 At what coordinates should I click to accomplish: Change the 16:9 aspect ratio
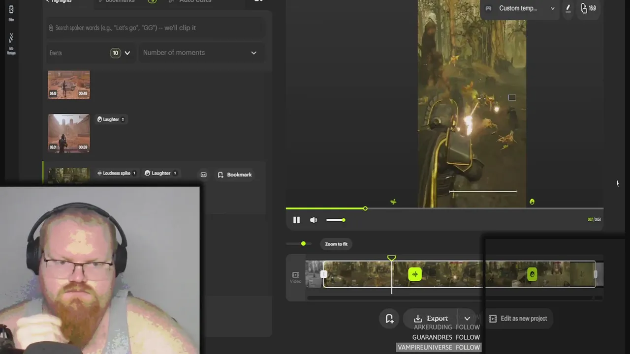pos(588,8)
